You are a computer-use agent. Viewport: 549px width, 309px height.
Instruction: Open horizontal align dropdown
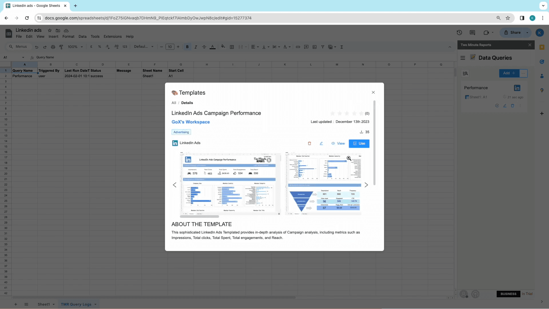pyautogui.click(x=255, y=47)
